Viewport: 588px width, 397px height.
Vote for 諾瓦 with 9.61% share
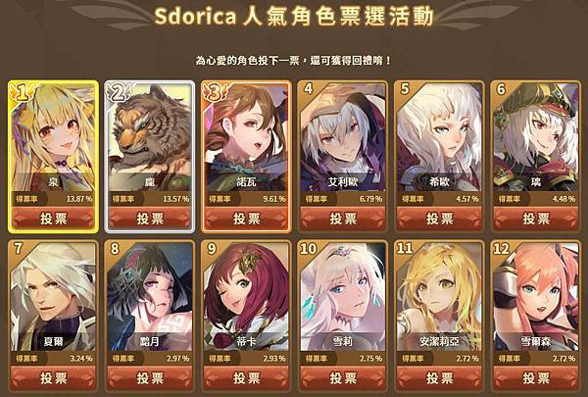point(246,218)
